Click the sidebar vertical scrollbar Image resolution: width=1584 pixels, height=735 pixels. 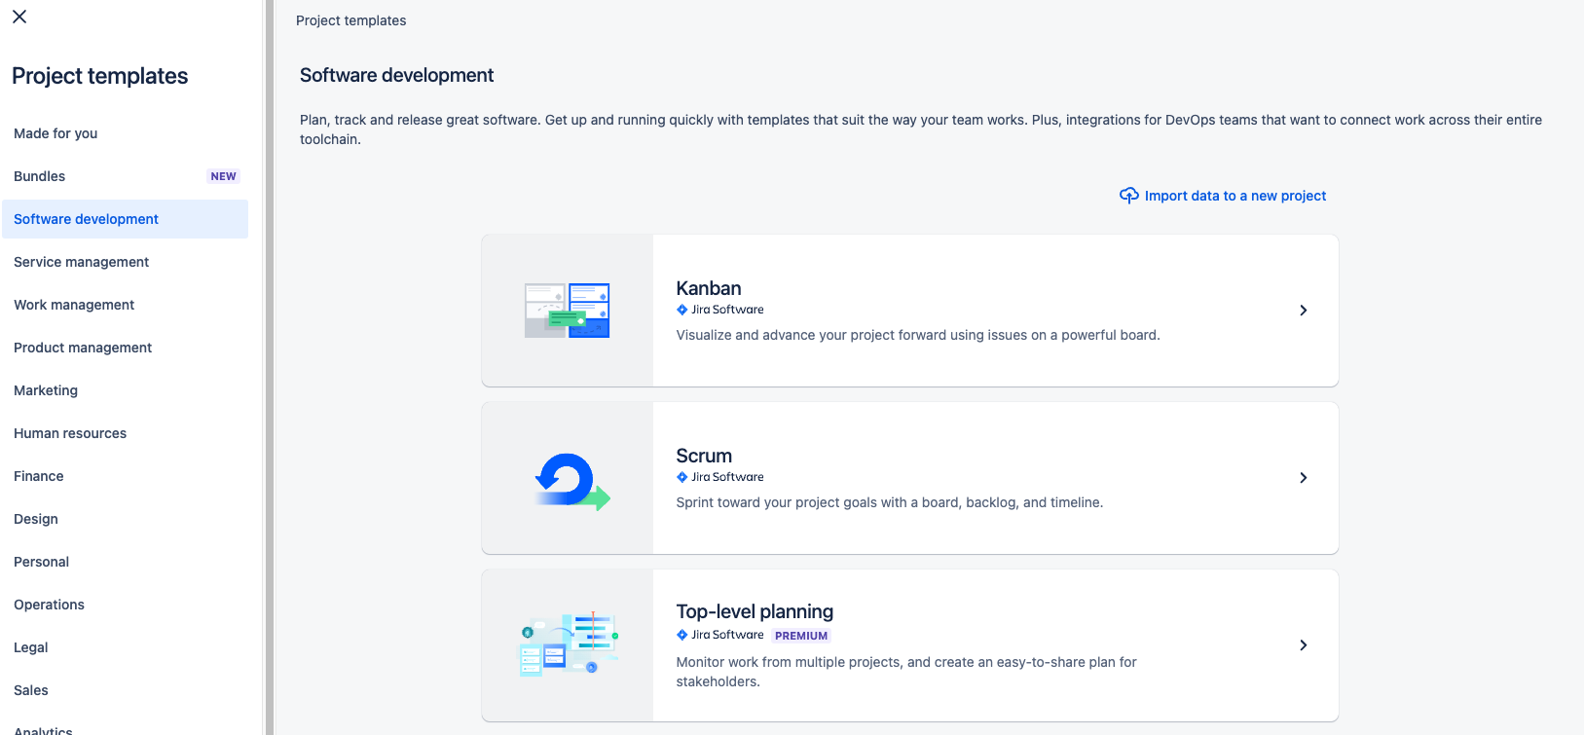[270, 367]
